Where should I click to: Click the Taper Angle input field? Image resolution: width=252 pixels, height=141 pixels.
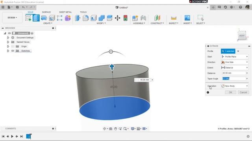pos(234,78)
